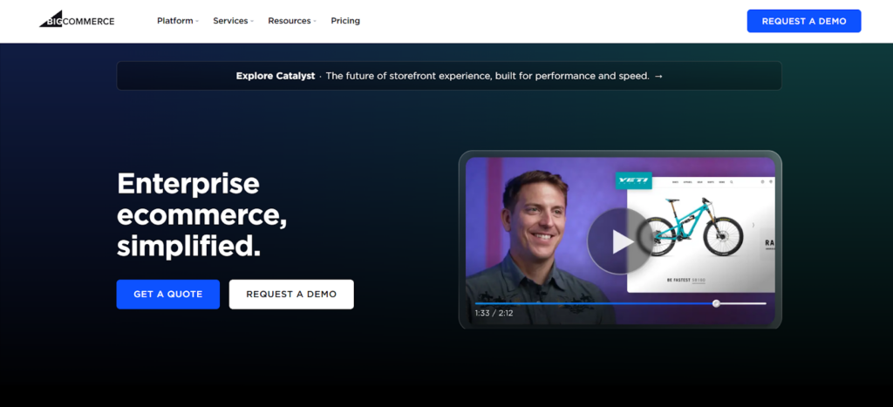The image size is (893, 407).
Task: Click the search icon in Yeti storefront
Action: [732, 182]
